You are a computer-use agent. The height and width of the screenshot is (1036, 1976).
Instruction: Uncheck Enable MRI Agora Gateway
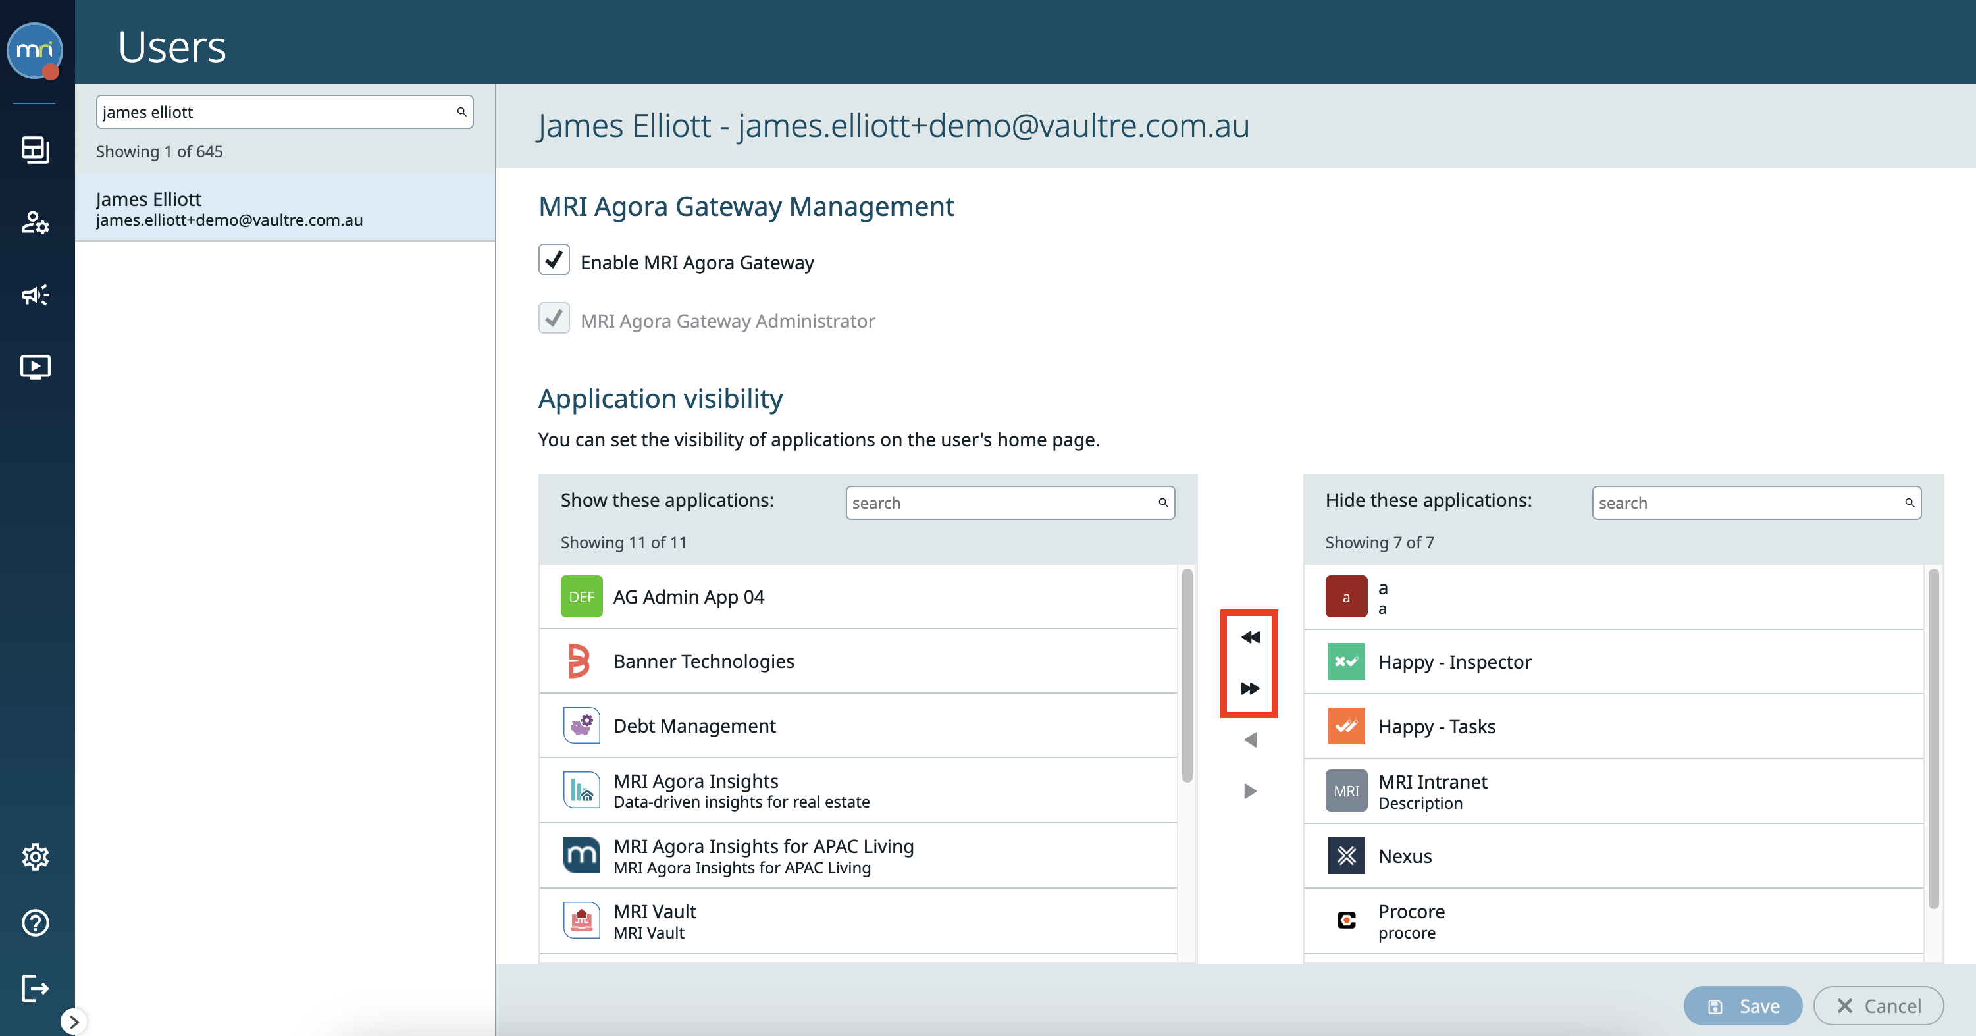554,259
